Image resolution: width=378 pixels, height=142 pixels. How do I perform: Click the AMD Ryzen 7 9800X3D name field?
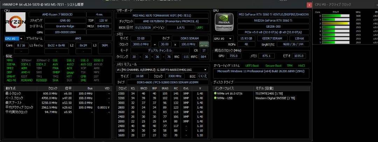pyautogui.click(x=57, y=14)
